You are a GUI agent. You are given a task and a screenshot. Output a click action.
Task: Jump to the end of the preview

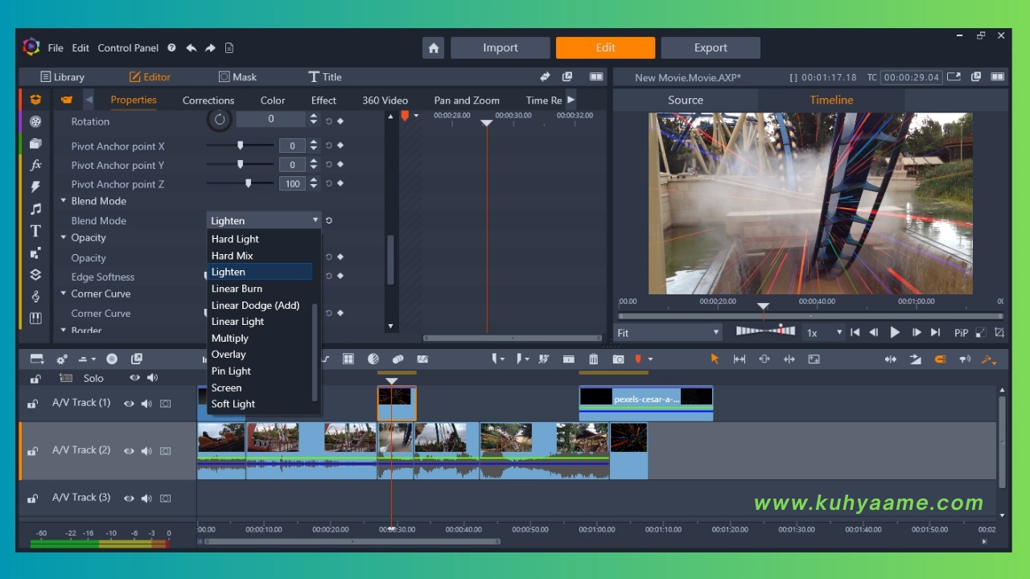pos(935,333)
